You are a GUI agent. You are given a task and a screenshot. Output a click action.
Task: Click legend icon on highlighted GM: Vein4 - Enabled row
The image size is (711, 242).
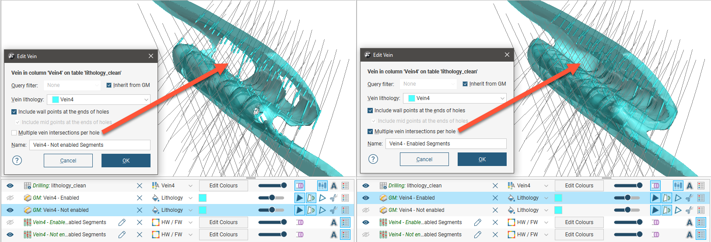701,198
